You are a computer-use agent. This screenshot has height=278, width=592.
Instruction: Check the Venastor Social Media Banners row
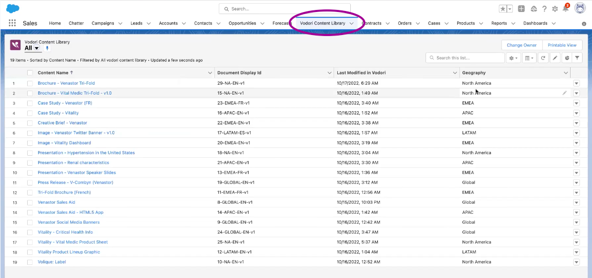click(x=30, y=222)
